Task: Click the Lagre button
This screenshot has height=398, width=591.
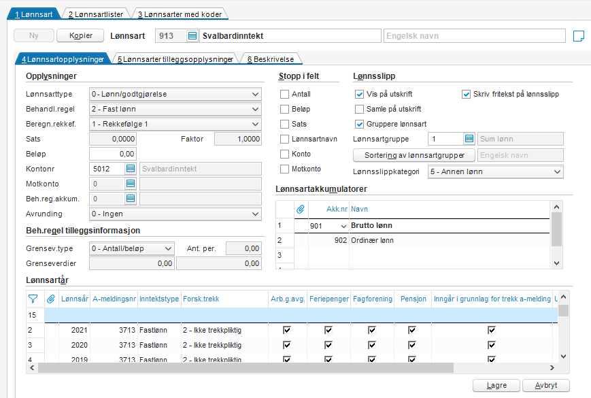Action: pos(496,385)
